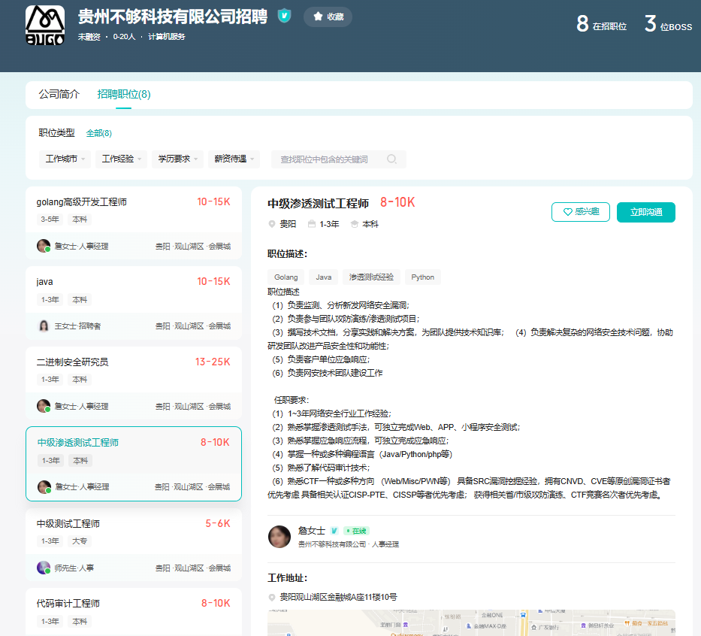Click the verified badge next to 詹女士

click(334, 531)
